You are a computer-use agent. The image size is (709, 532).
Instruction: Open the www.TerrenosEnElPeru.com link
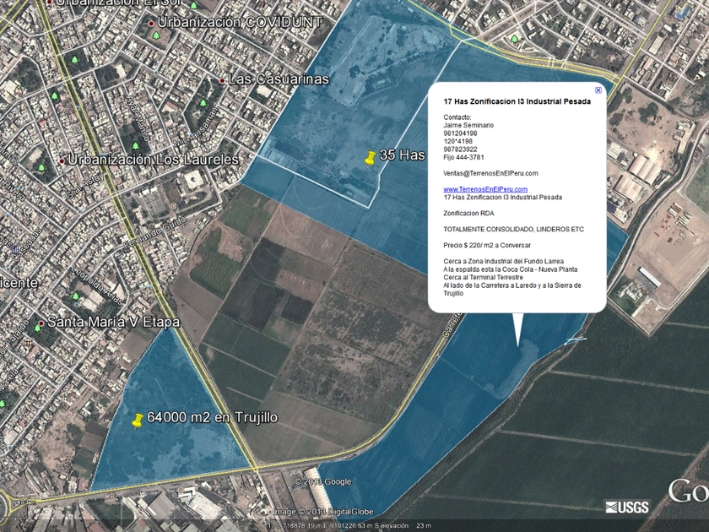(485, 189)
